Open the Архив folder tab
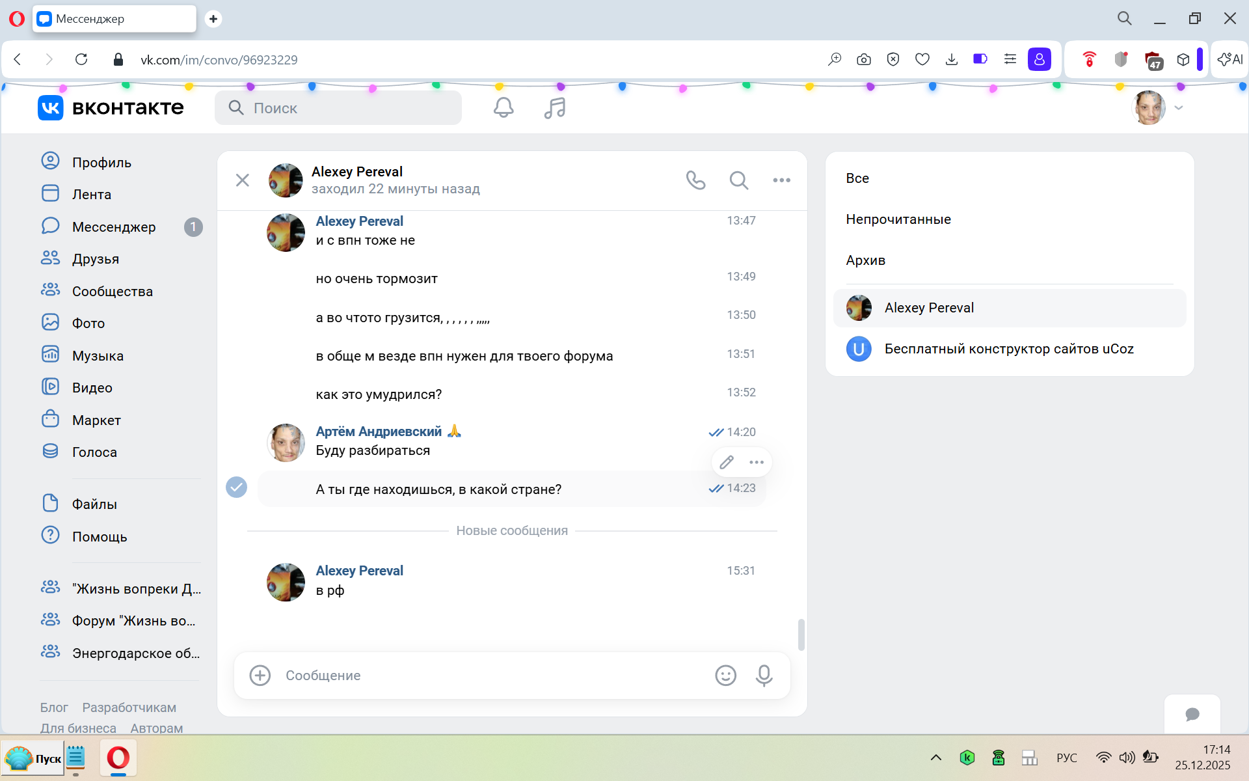Image resolution: width=1249 pixels, height=781 pixels. tap(865, 260)
